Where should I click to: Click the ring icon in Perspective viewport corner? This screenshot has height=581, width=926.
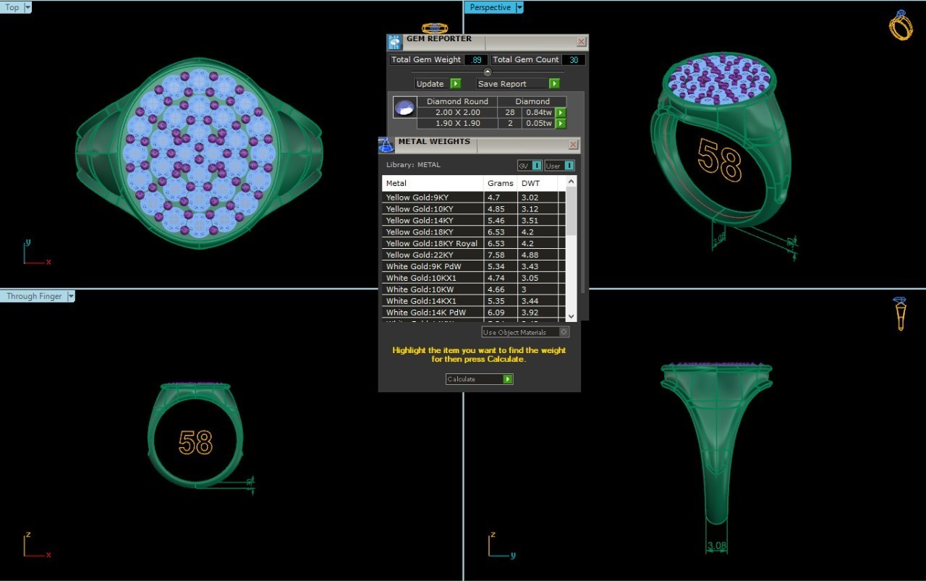tap(901, 25)
